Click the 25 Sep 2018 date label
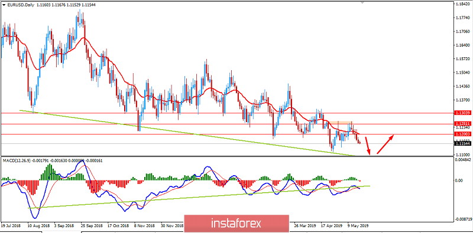473x233 pixels. (91, 225)
